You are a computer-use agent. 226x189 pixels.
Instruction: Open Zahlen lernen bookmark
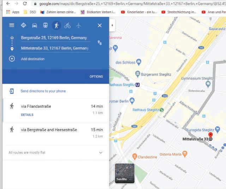tap(58, 12)
